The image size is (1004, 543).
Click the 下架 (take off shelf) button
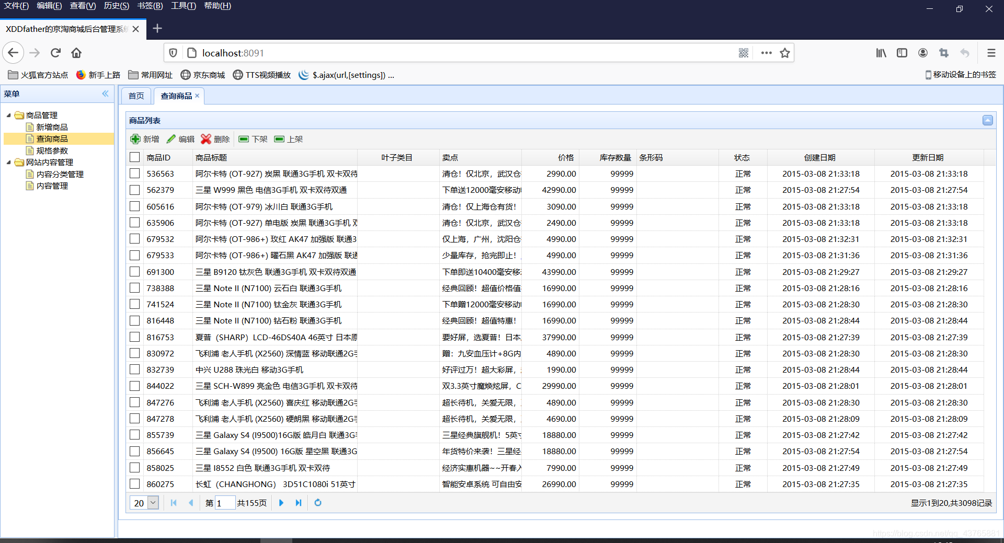253,139
